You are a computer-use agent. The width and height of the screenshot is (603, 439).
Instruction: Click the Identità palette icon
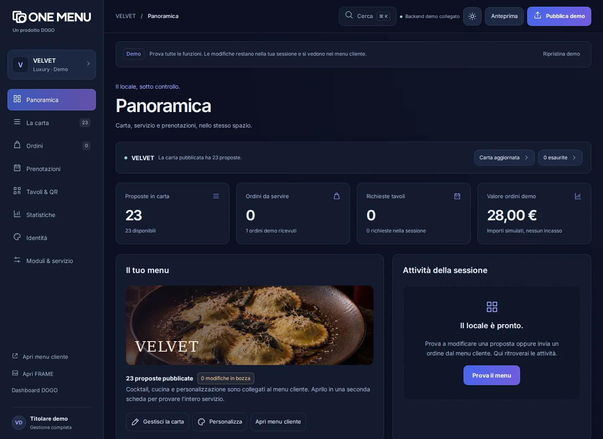coord(17,237)
